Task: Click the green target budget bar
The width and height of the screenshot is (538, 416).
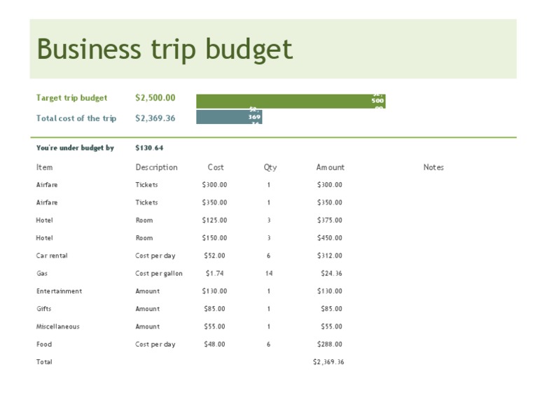Action: [290, 101]
